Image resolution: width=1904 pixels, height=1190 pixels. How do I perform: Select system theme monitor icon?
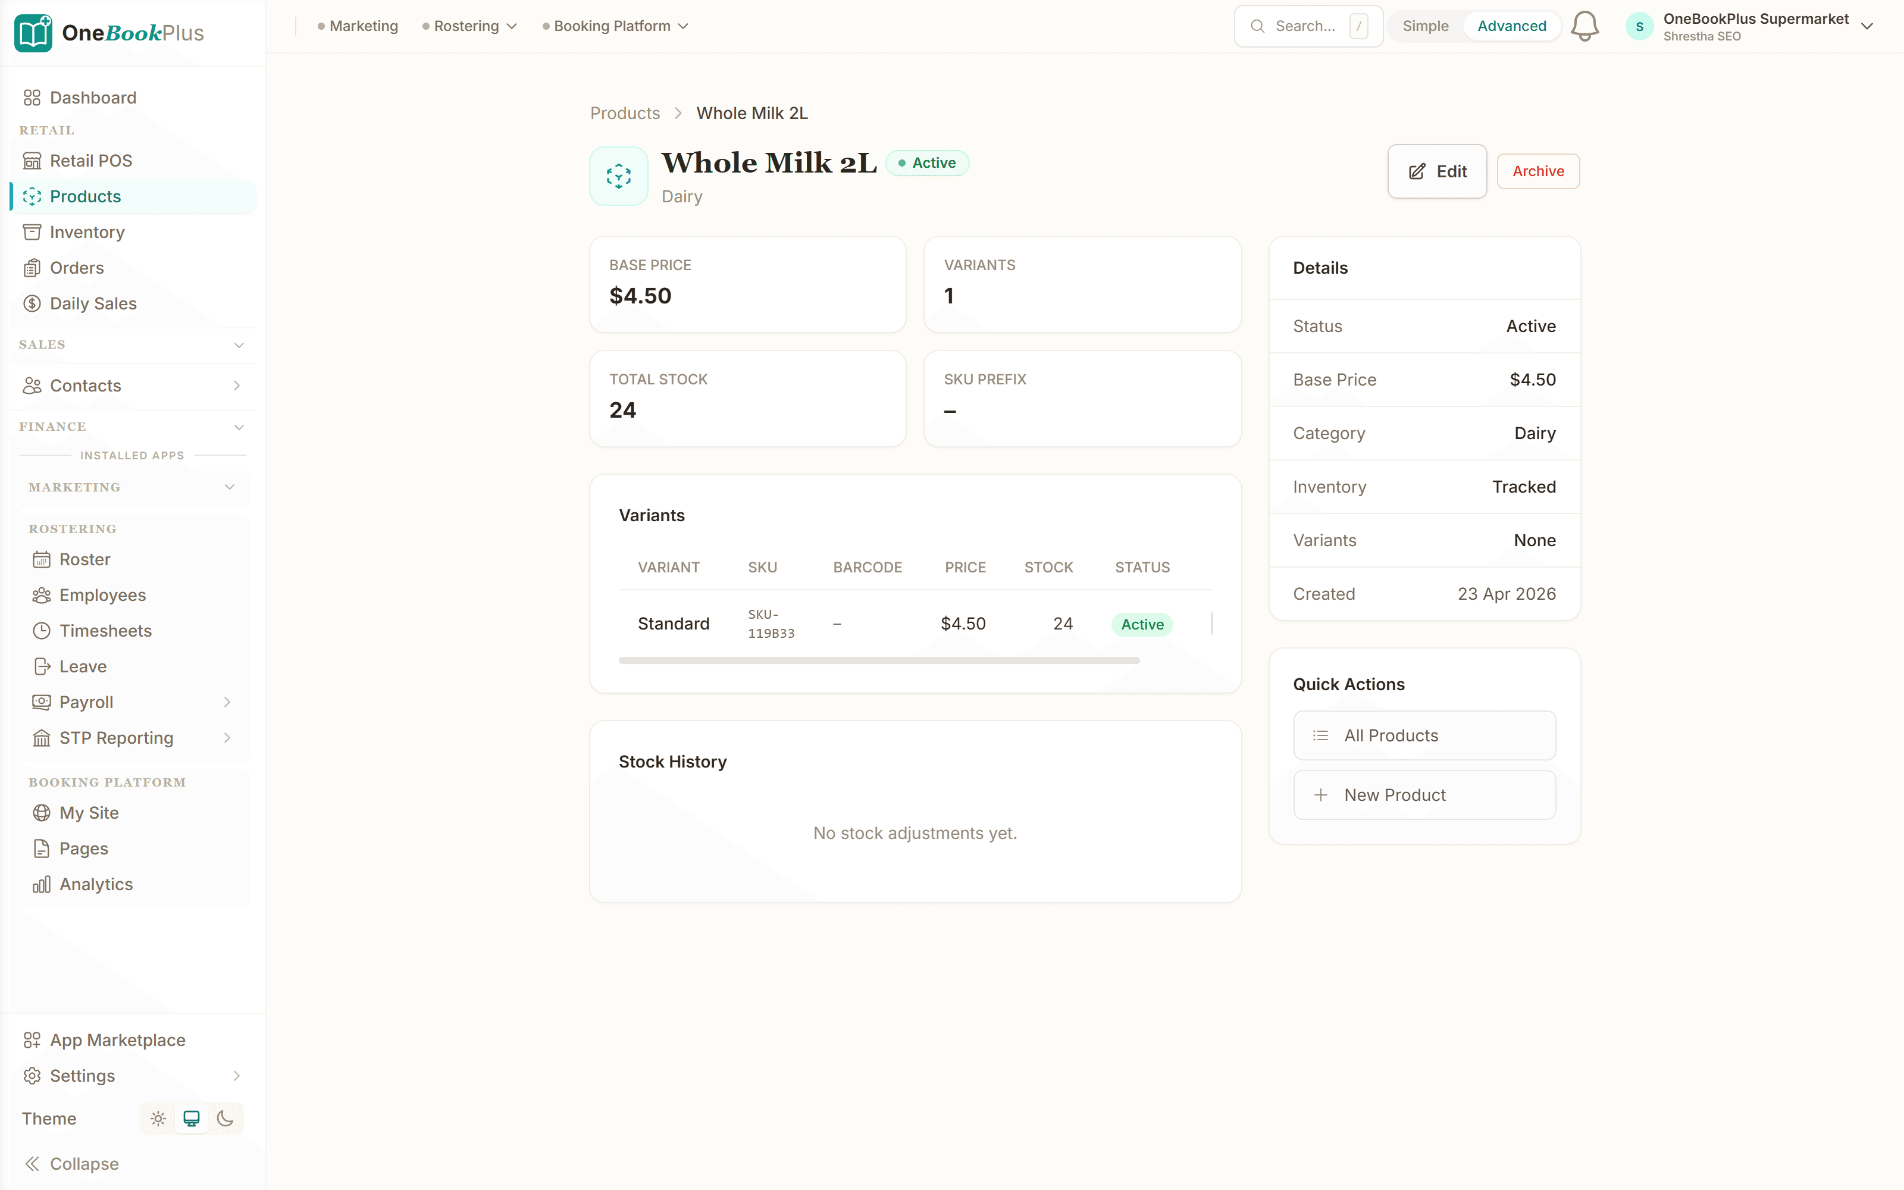[x=191, y=1119]
